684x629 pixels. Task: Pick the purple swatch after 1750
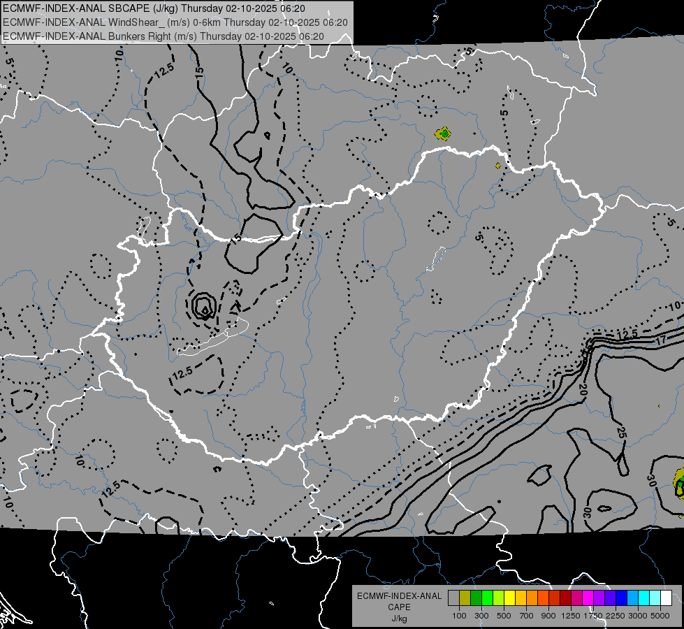point(599,598)
